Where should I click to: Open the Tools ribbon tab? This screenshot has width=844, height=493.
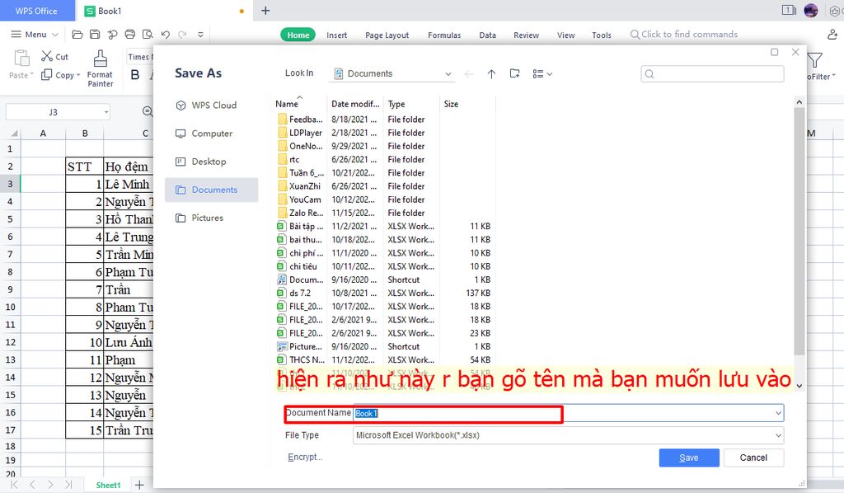pyautogui.click(x=601, y=35)
